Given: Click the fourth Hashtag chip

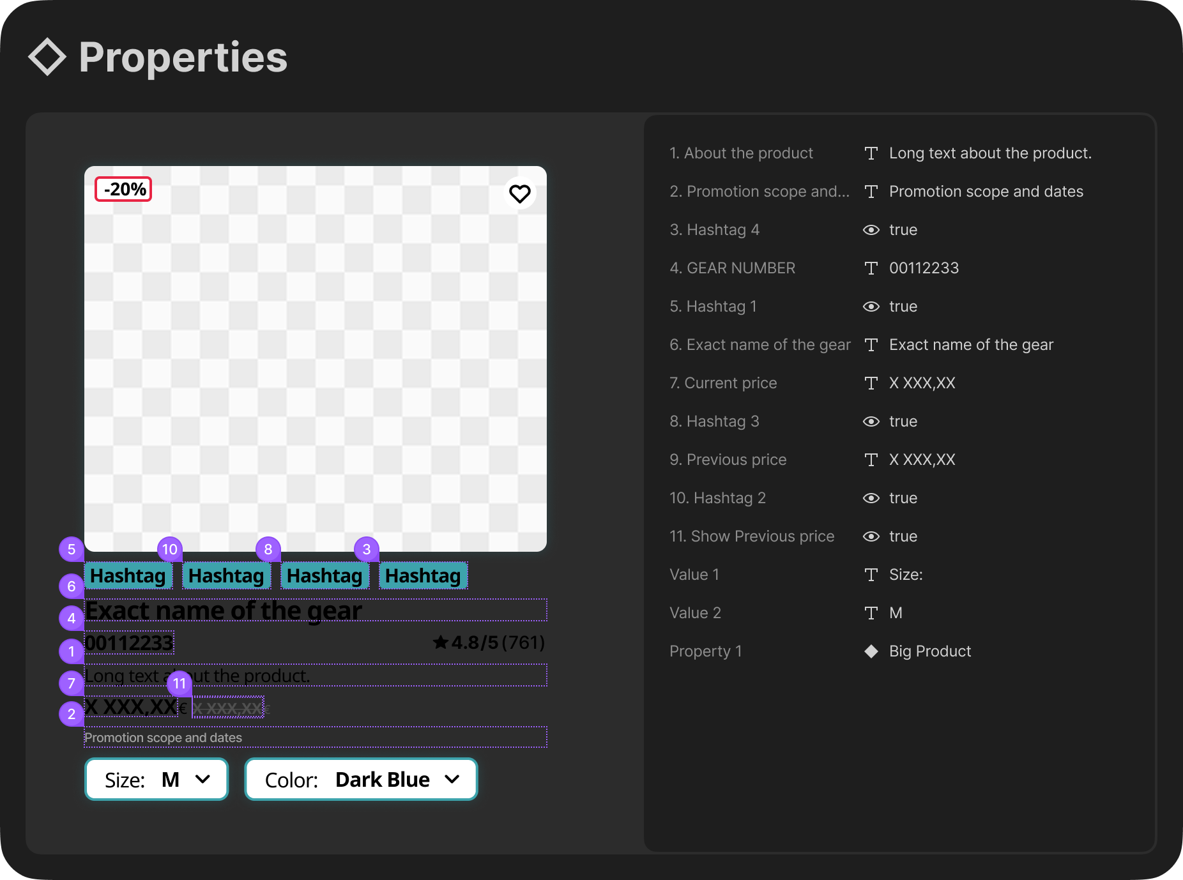Looking at the screenshot, I should coord(423,575).
